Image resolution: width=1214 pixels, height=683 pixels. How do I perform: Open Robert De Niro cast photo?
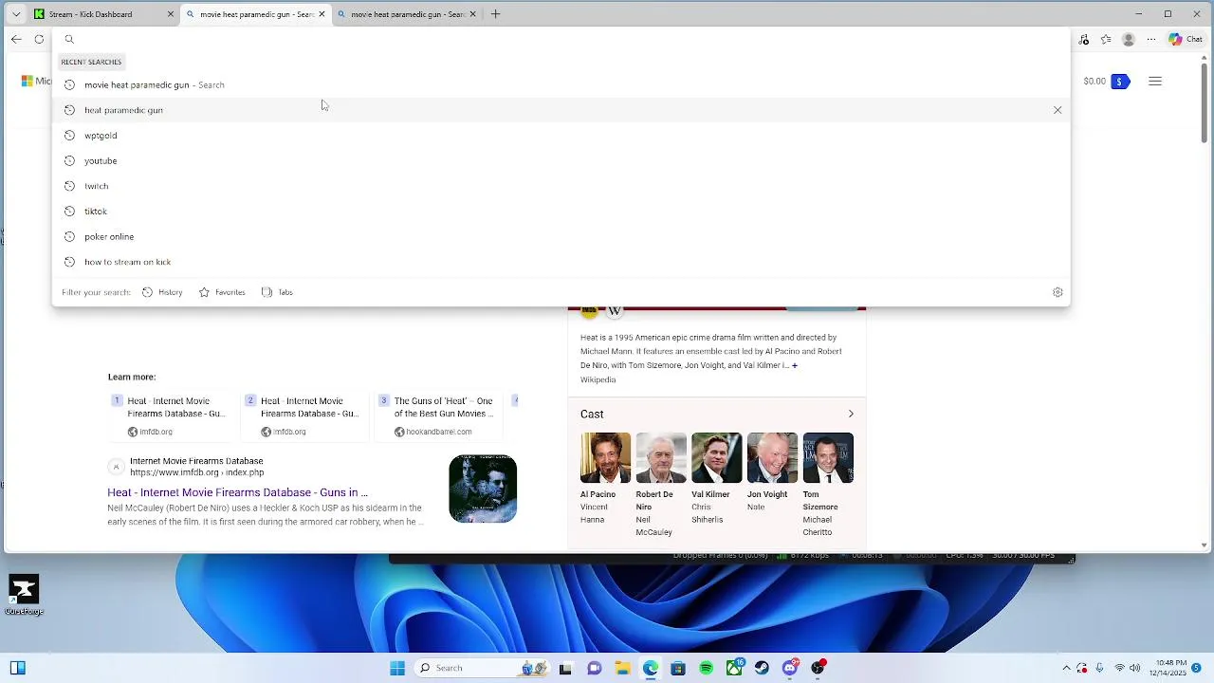(x=661, y=458)
